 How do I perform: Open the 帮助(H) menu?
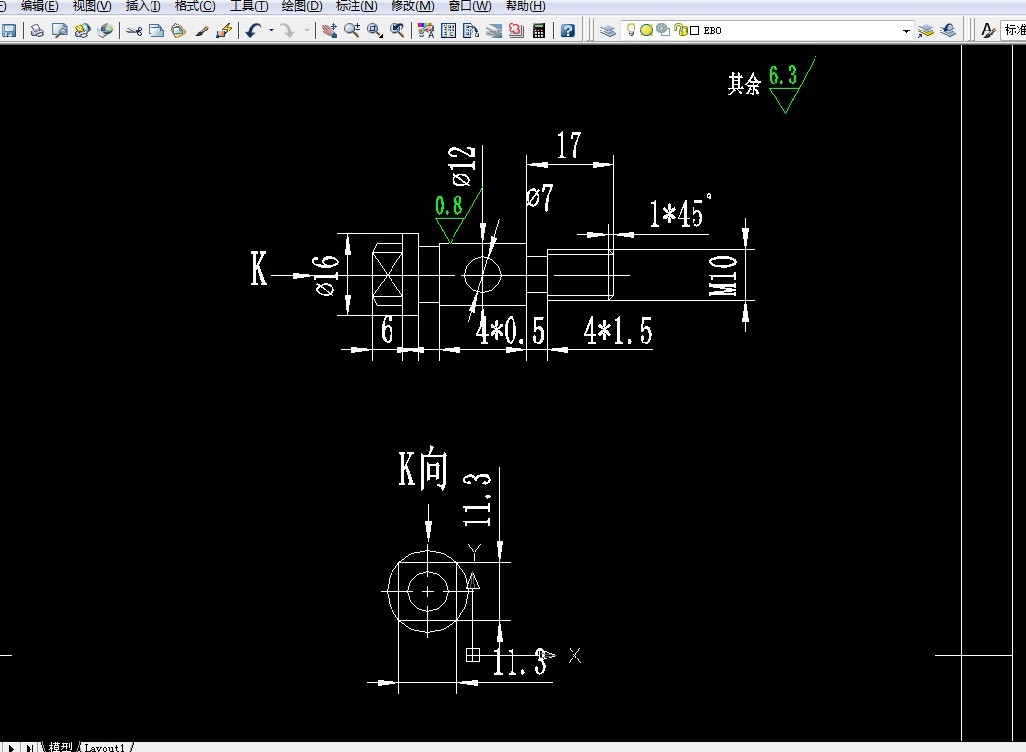(x=524, y=6)
